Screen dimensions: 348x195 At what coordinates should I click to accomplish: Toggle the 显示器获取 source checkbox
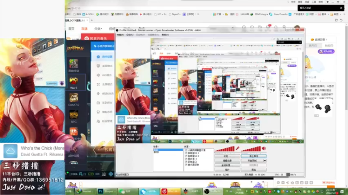tap(186, 165)
